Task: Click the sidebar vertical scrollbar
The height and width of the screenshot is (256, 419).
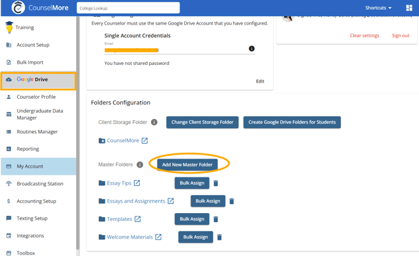Action: [78, 133]
